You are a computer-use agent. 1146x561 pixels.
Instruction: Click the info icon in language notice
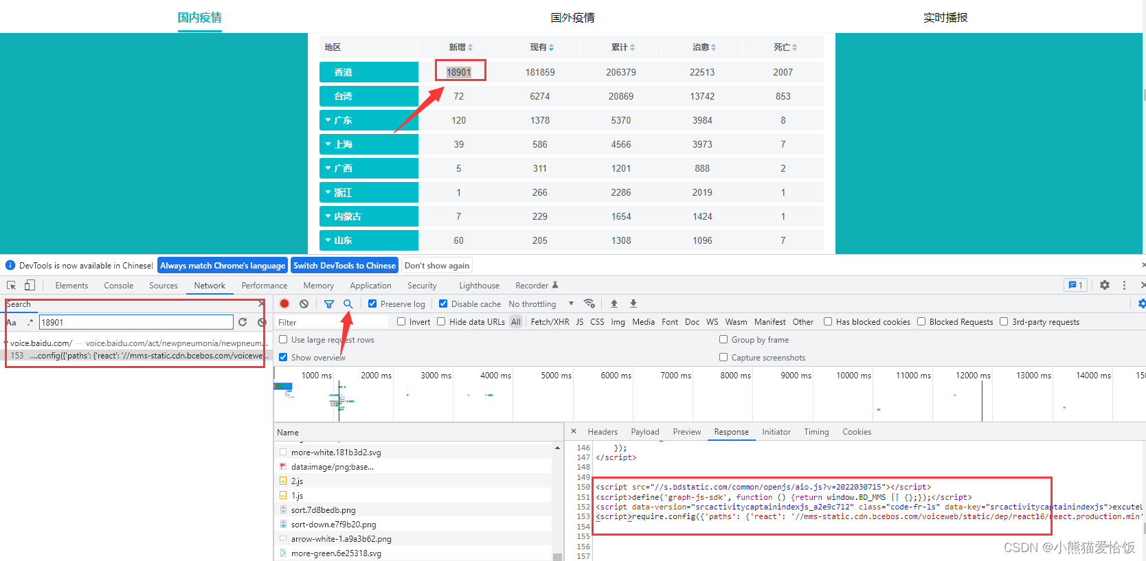click(10, 265)
